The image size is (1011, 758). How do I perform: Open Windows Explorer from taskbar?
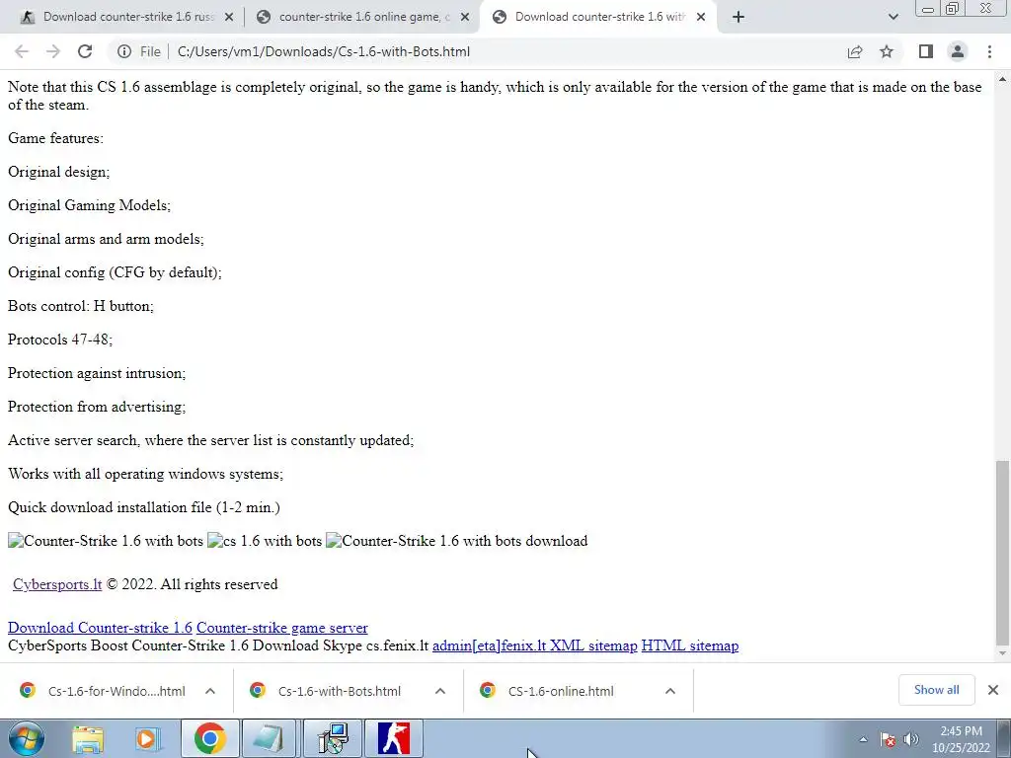point(88,738)
